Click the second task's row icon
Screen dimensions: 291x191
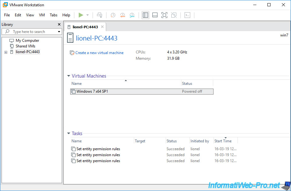point(73,155)
